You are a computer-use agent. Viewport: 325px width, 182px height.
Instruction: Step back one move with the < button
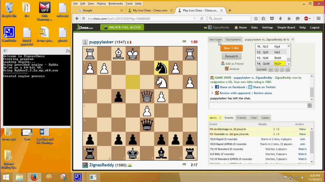click(x=277, y=70)
